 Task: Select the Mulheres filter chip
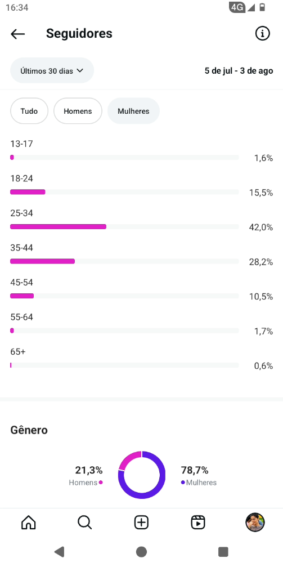pos(133,111)
